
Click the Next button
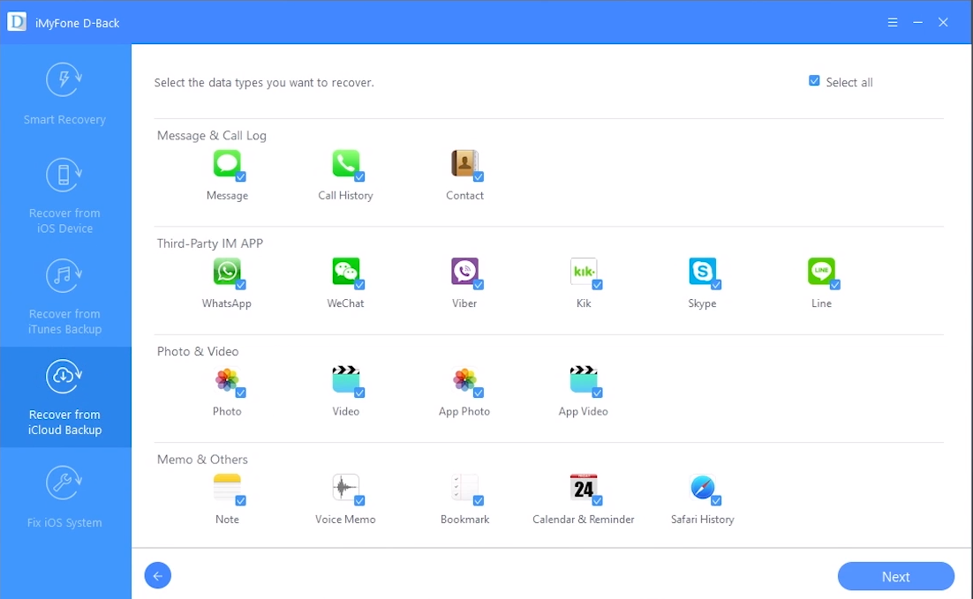[895, 577]
